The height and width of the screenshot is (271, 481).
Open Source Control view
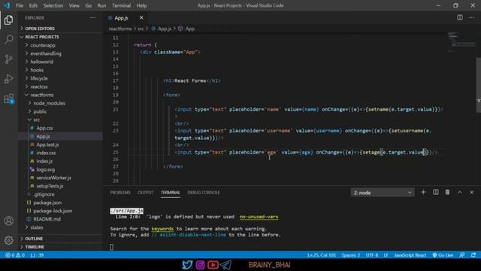8,59
